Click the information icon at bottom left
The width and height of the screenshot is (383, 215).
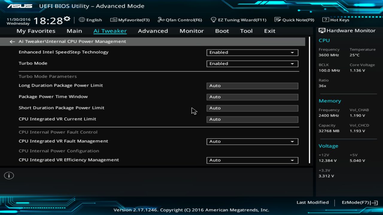[x=9, y=176]
